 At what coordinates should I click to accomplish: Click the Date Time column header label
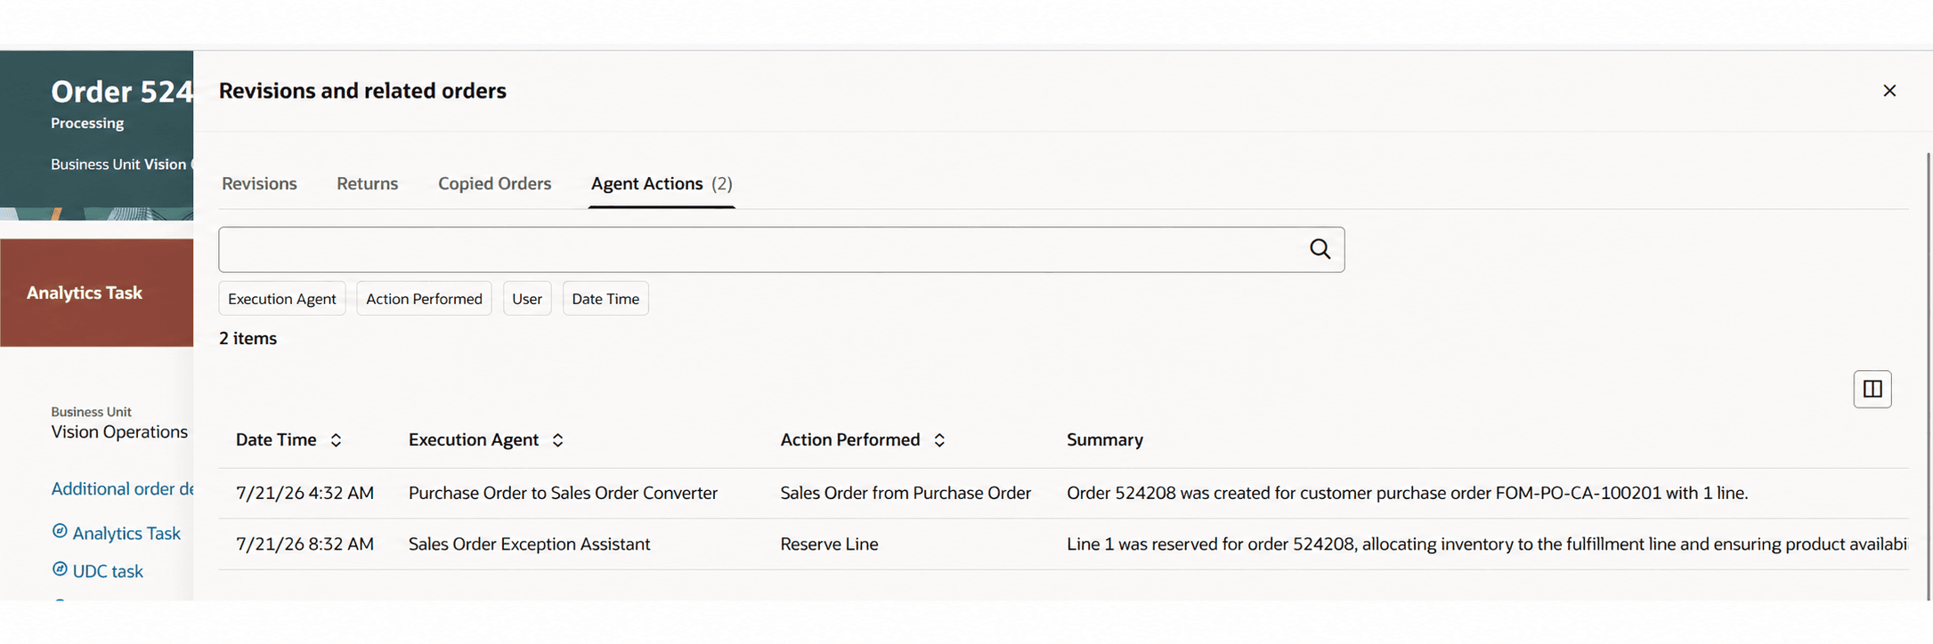point(276,439)
